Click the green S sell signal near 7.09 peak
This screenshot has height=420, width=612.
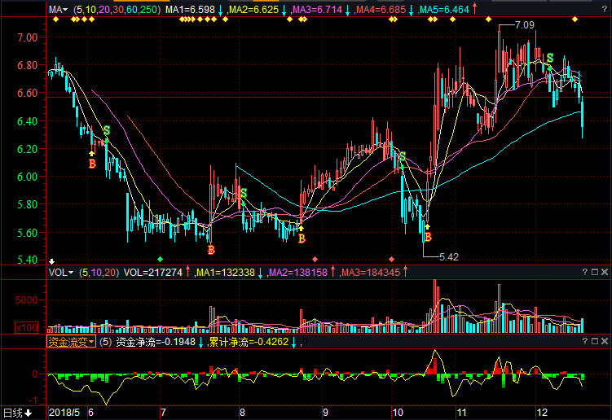point(550,58)
